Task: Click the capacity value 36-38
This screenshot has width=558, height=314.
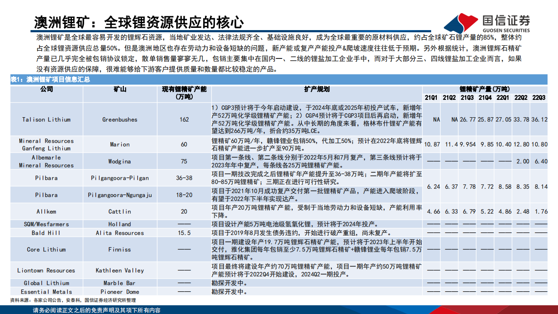Action: tap(184, 178)
